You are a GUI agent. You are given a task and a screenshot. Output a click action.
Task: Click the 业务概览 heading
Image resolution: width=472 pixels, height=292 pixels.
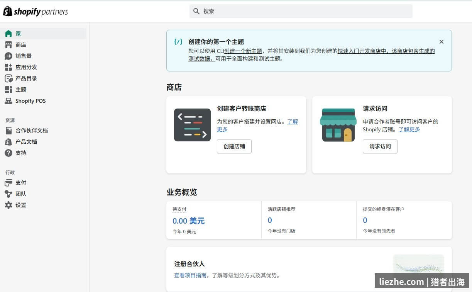(182, 192)
